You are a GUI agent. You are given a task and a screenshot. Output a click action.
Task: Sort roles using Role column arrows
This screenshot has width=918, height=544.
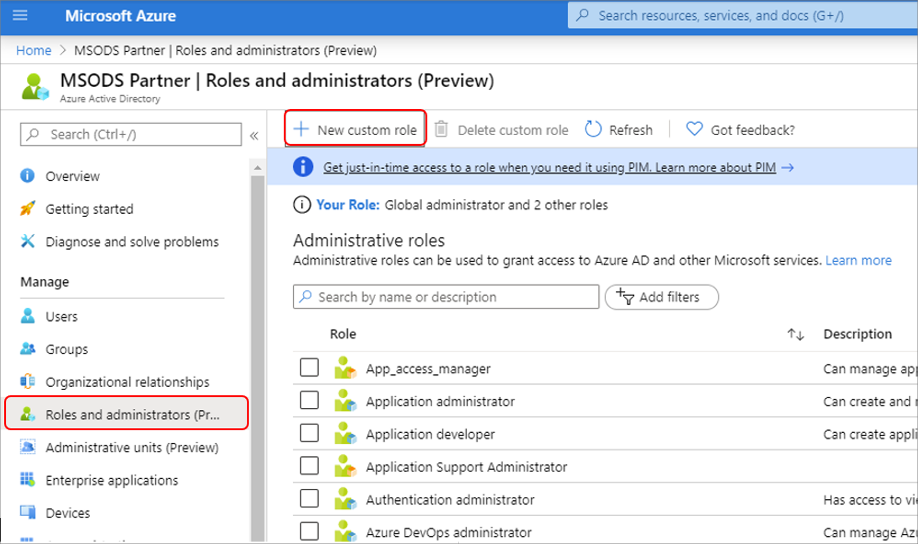[x=796, y=334]
